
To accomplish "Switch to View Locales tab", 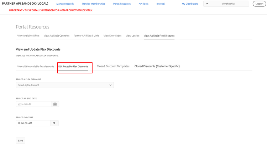I will (x=133, y=36).
